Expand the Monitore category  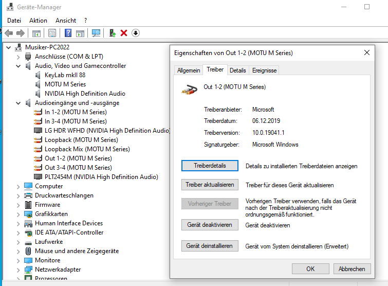click(19, 260)
